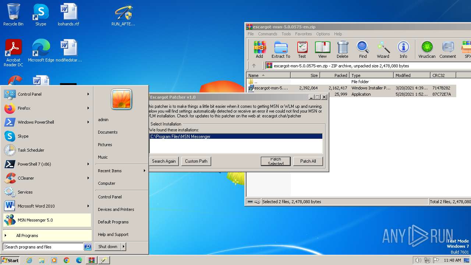Click the user account picture in Start menu

click(121, 99)
